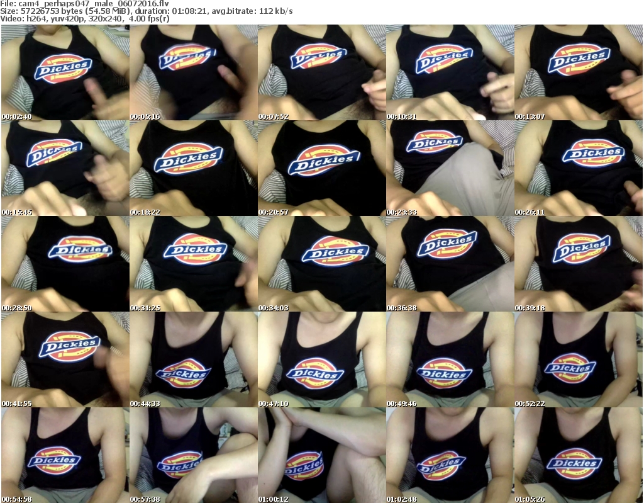The image size is (644, 503).
Task: Choose the thumbnail labeled 00:57:38
Action: click(194, 455)
